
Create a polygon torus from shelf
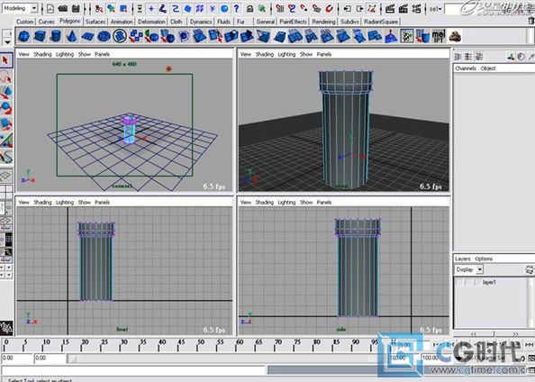click(104, 36)
